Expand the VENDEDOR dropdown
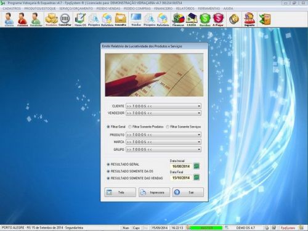308x231 pixels. pyautogui.click(x=199, y=113)
